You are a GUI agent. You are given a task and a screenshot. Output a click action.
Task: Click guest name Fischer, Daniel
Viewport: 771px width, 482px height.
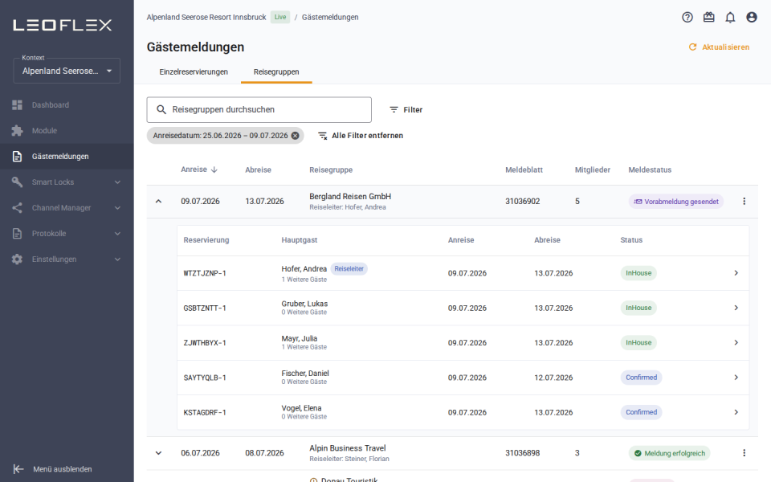305,374
